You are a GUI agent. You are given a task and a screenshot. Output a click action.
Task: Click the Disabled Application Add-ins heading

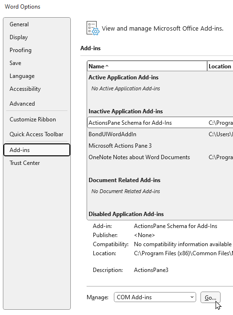pyautogui.click(x=126, y=214)
